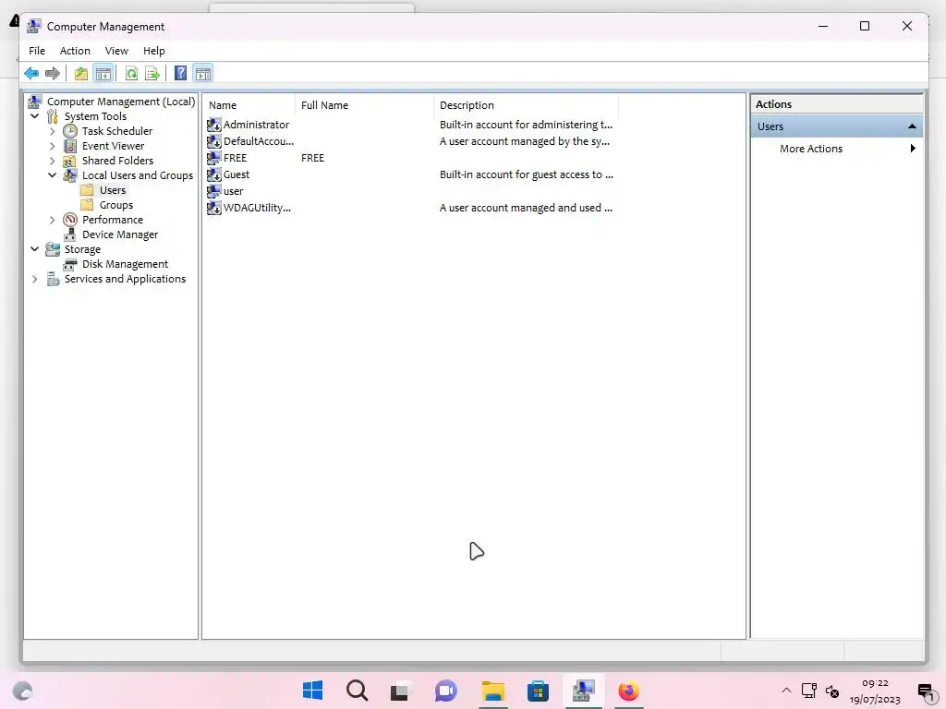This screenshot has width=946, height=709.
Task: Click the FREE full name cell
Action: click(312, 158)
